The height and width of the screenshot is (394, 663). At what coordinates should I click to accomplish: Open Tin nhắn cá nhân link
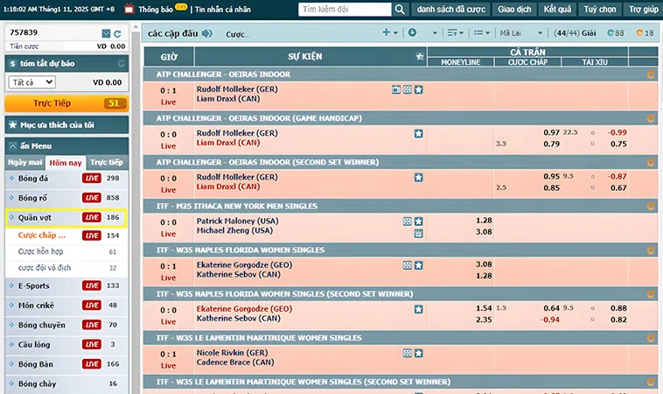point(223,10)
